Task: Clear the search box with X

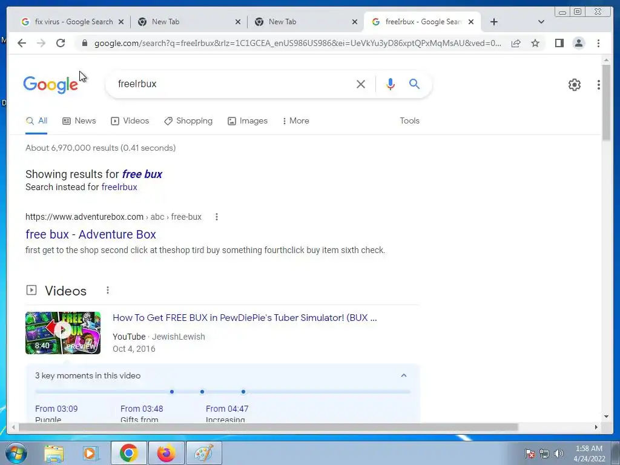Action: click(361, 84)
